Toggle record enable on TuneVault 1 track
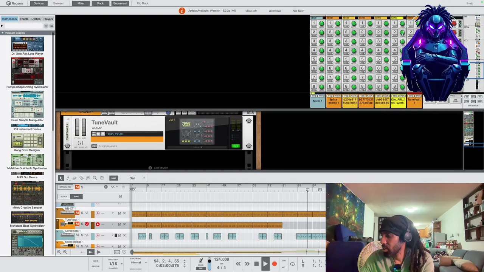Screen dimensions: 484x272 98,224
